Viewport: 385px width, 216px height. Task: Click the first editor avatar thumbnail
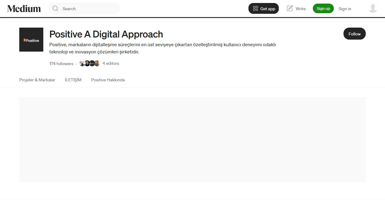coord(82,63)
